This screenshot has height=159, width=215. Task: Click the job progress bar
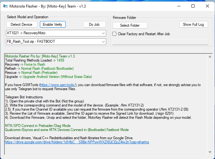click(160, 42)
